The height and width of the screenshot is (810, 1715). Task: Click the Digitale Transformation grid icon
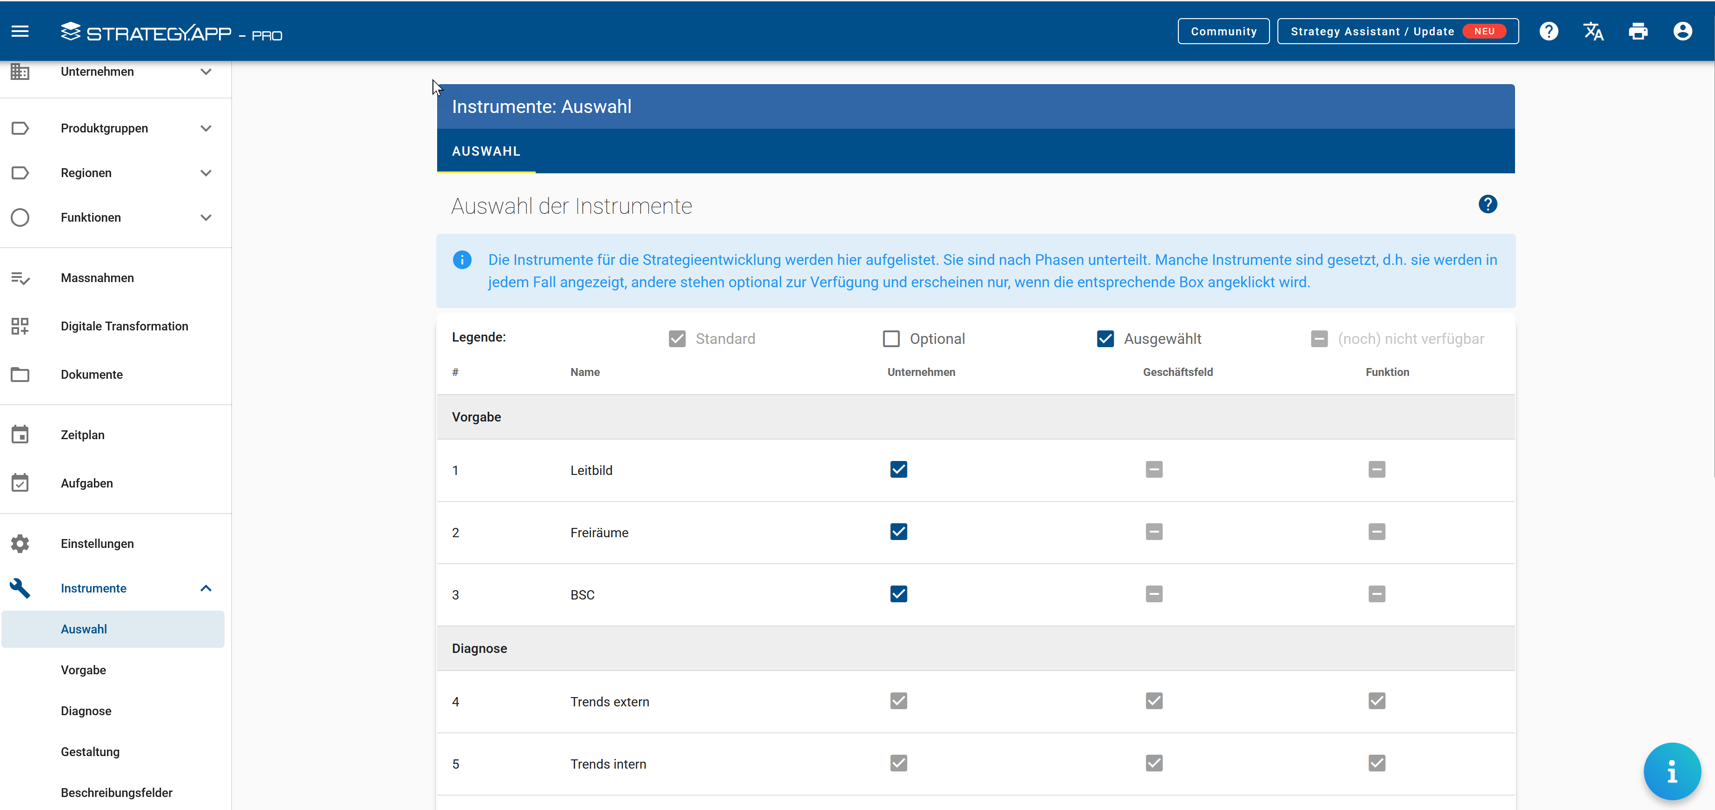(x=20, y=326)
